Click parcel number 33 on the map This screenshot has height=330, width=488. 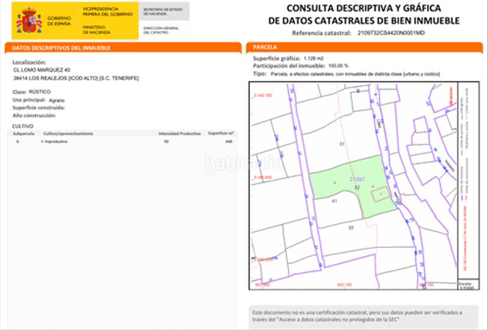[x=350, y=227]
